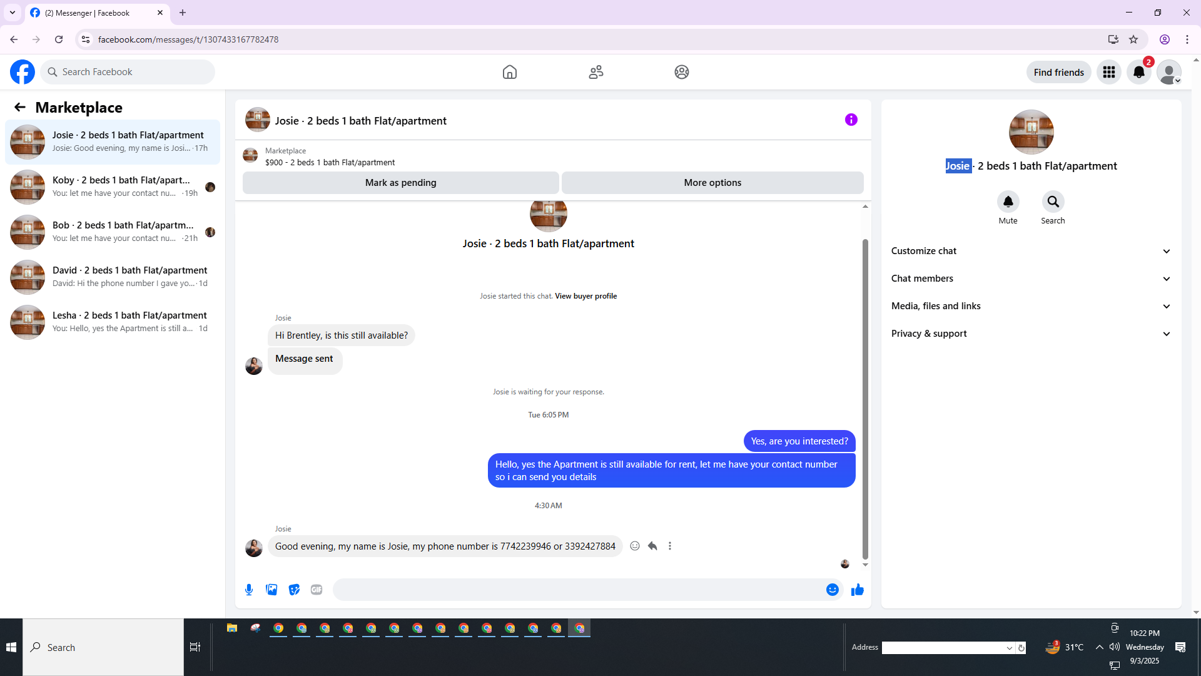Click the Windows taskbar Search box
The width and height of the screenshot is (1201, 676).
(x=103, y=647)
